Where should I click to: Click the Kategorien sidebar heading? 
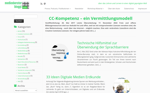[x=24, y=27]
